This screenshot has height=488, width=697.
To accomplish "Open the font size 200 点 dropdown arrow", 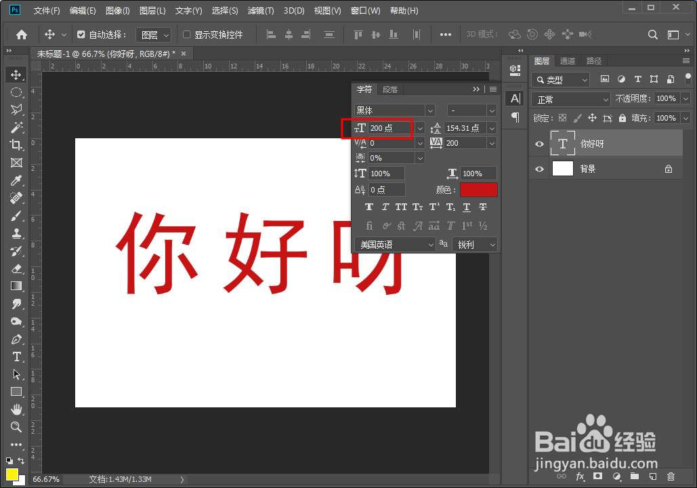I will 420,129.
